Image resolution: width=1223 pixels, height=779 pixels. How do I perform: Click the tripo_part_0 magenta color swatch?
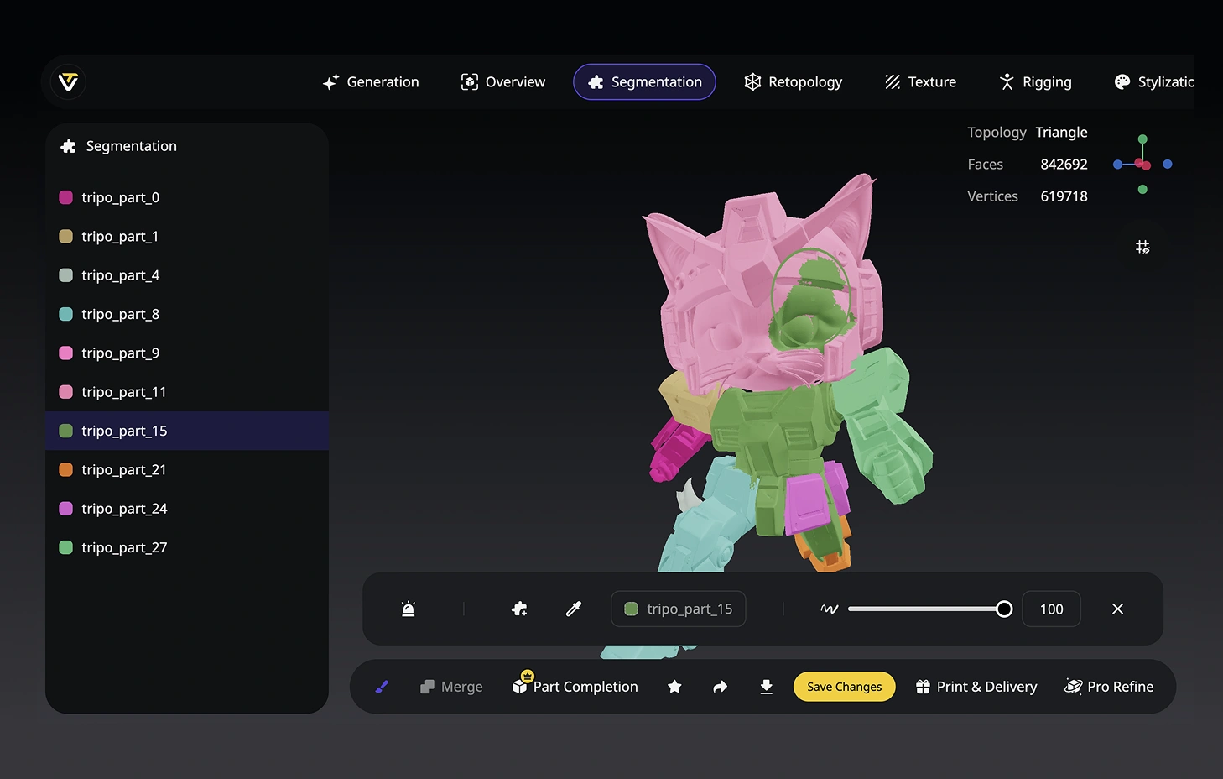tap(65, 197)
